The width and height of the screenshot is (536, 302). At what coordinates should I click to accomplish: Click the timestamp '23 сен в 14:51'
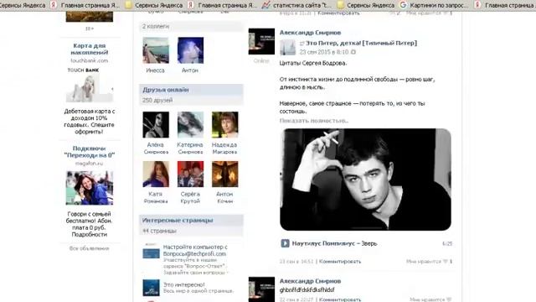tap(296, 262)
